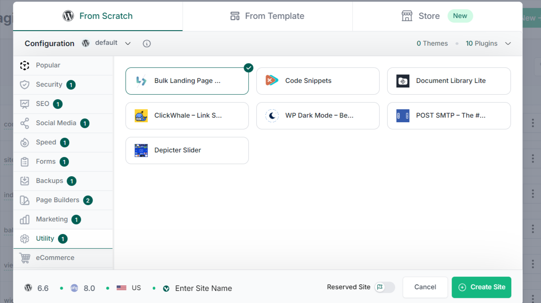This screenshot has width=541, height=303.
Task: Open the Page Builders category
Action: [x=63, y=200]
